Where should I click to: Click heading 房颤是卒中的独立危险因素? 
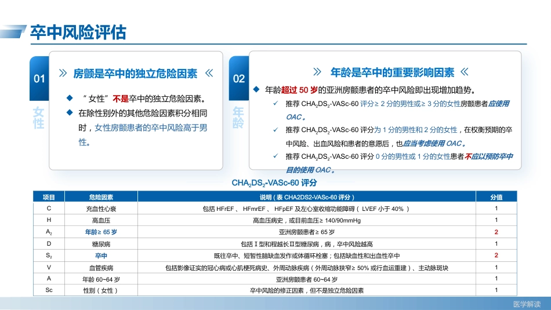tap(135, 74)
